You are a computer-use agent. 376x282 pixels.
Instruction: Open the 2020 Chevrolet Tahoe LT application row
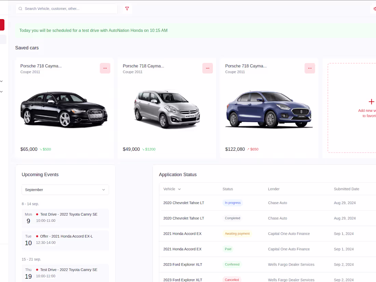click(x=184, y=203)
